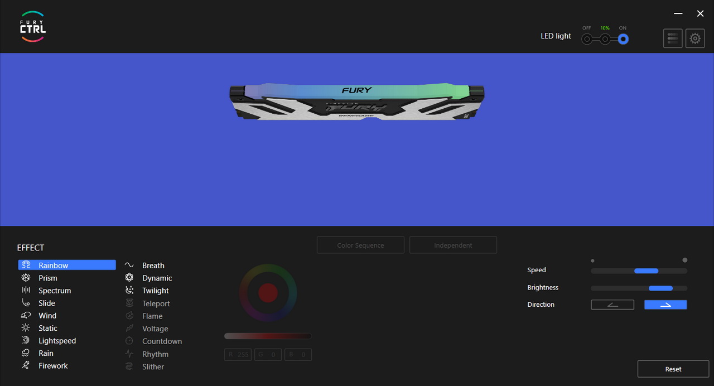This screenshot has height=386, width=714.
Task: Select the Static sun icon
Action: (26, 328)
